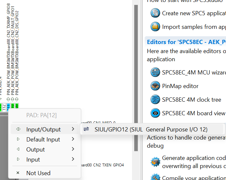Screen dimensions: 226x180
Task: Choose Input/Output in the pad context menu
Action: click(x=45, y=129)
